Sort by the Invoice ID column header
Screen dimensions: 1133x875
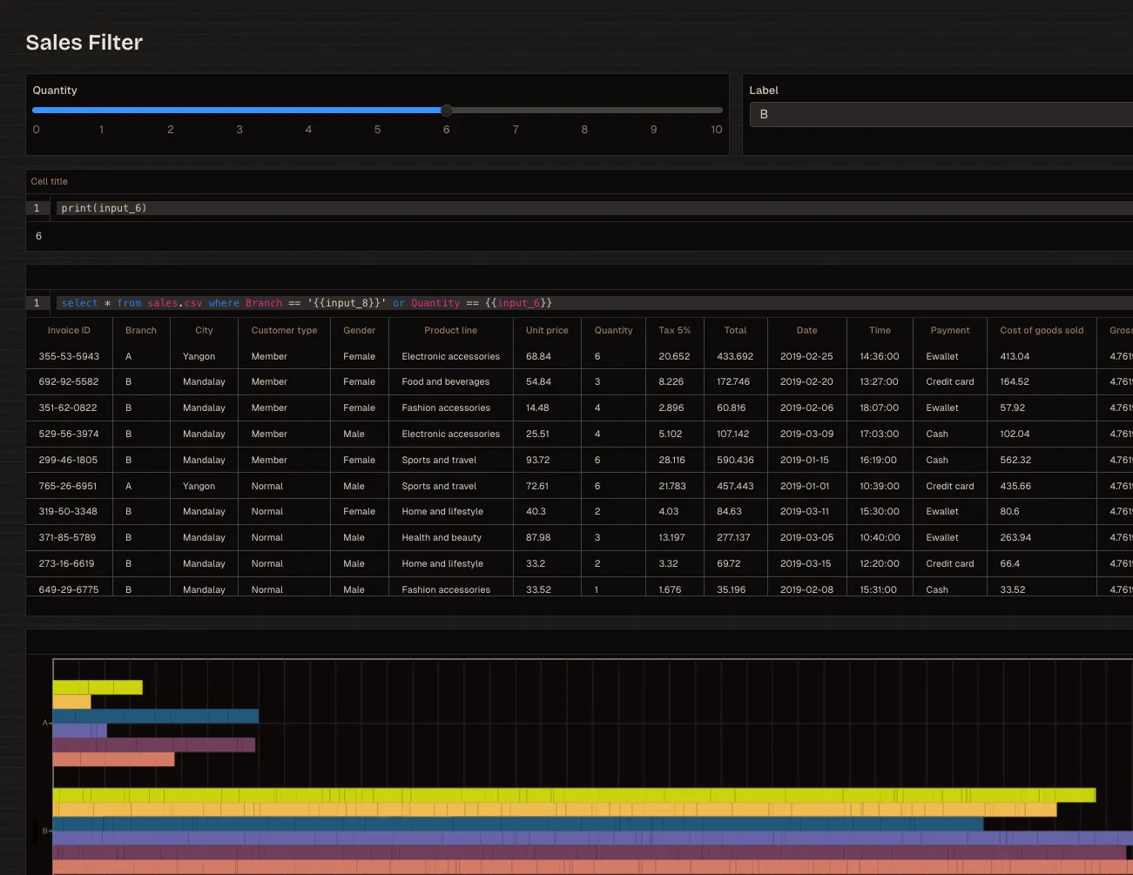pyautogui.click(x=69, y=330)
